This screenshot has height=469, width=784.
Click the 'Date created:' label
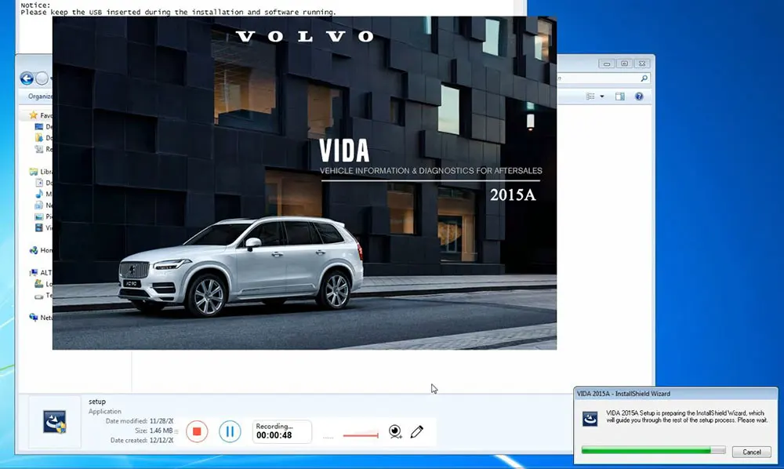(129, 441)
